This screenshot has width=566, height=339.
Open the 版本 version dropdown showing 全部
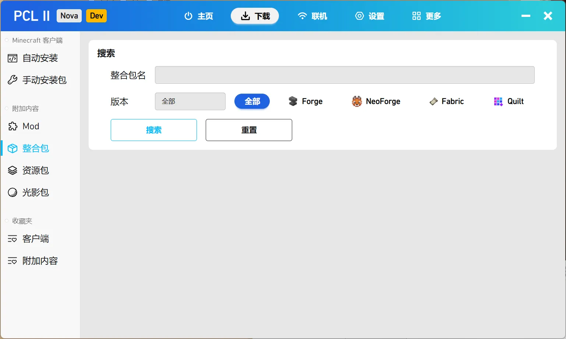[190, 101]
